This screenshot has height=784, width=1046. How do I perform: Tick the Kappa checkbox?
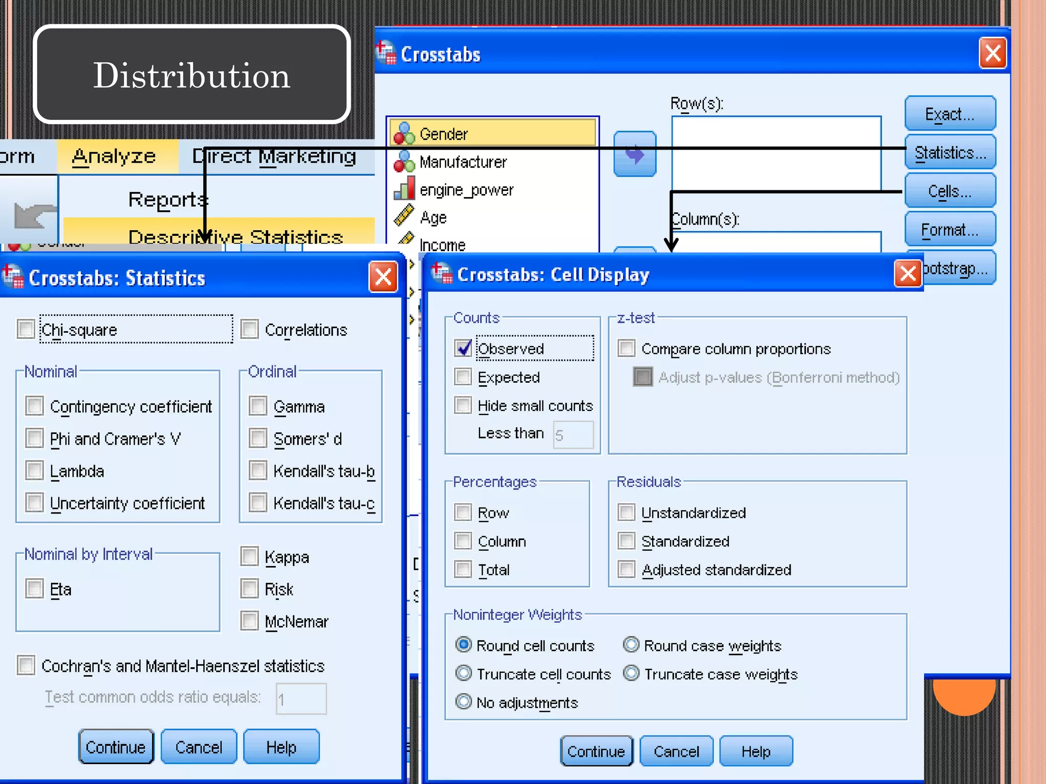pyautogui.click(x=249, y=556)
